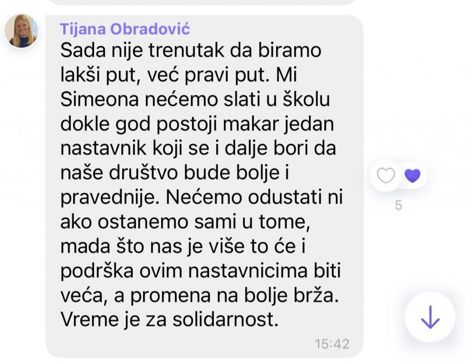Screen dimensions: 465x361
Task: Tap the word 'pravednije' in the message
Action: pyautogui.click(x=108, y=198)
